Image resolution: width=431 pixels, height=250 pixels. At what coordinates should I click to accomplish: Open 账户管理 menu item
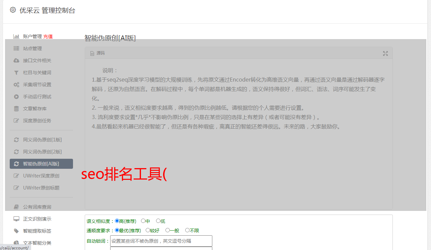point(32,36)
